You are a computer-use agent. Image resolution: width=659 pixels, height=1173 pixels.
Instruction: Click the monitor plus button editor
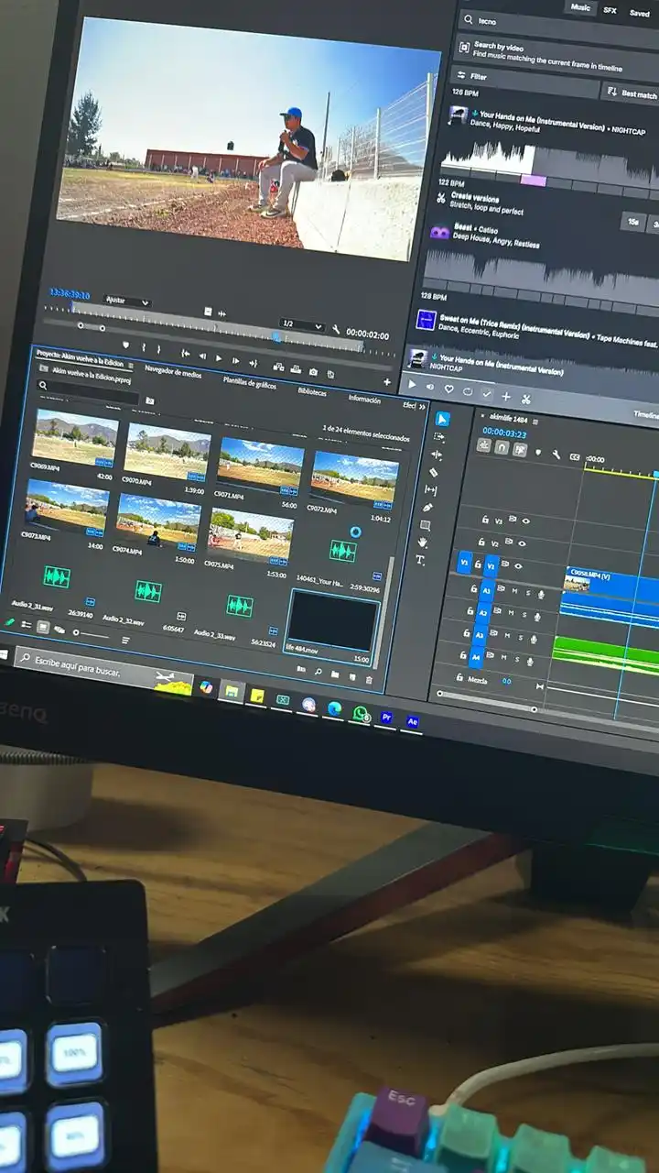pos(386,382)
